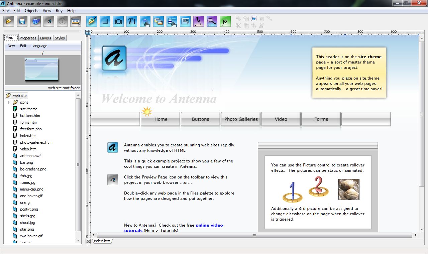Click the number 2 rollover picture

click(x=319, y=186)
